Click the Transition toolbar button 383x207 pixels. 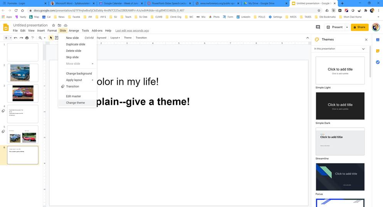click(141, 38)
